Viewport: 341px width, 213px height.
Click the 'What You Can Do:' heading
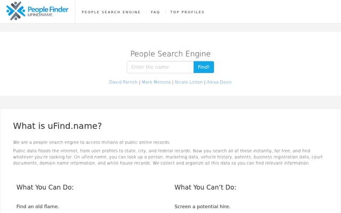click(x=45, y=187)
